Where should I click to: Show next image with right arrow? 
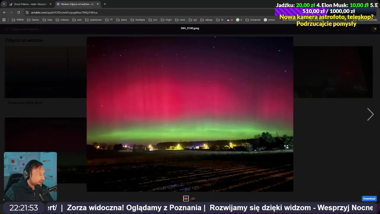[370, 114]
